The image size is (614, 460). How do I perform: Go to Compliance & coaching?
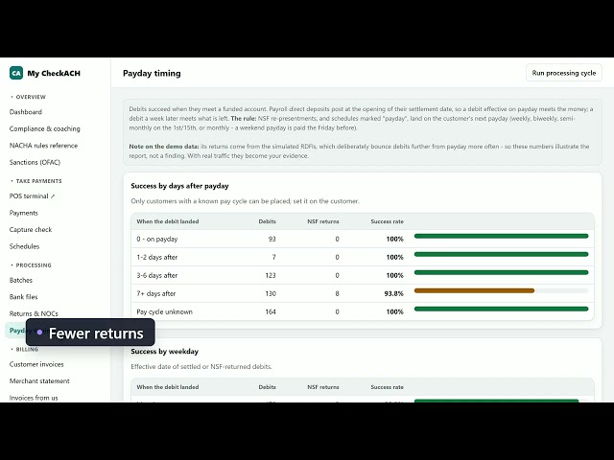(45, 128)
